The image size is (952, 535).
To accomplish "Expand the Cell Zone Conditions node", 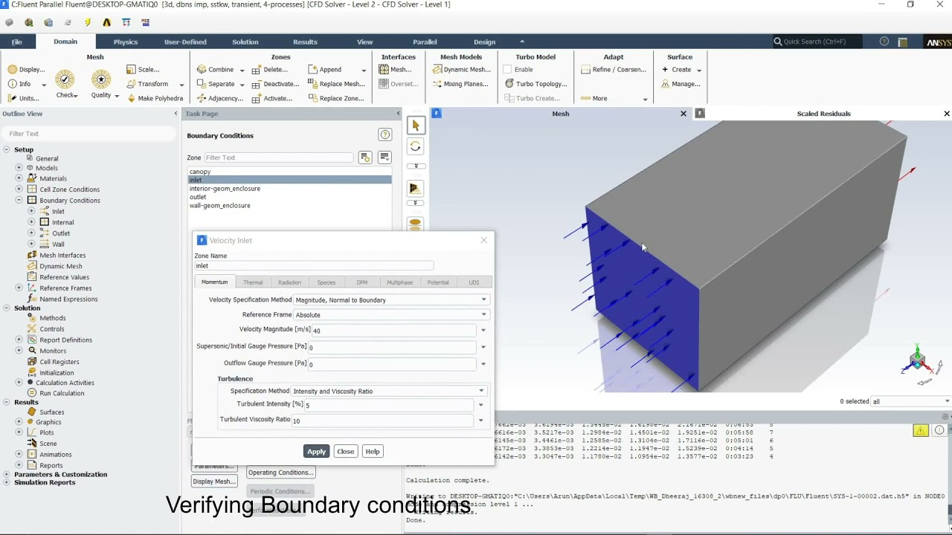I will (19, 189).
